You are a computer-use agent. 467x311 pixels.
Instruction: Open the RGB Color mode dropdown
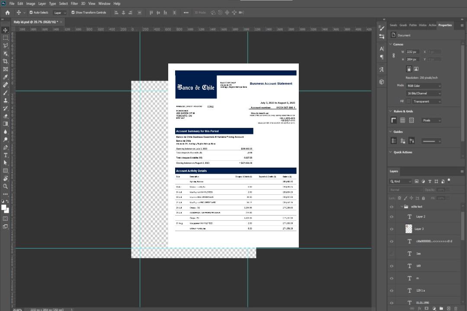(423, 86)
